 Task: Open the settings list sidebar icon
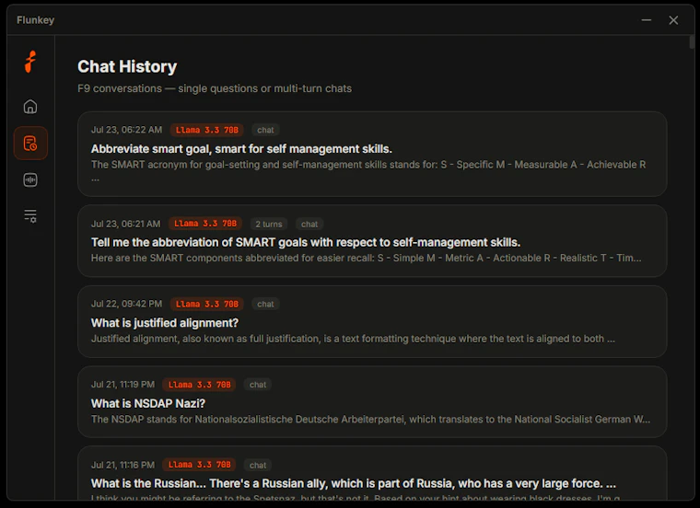30,216
